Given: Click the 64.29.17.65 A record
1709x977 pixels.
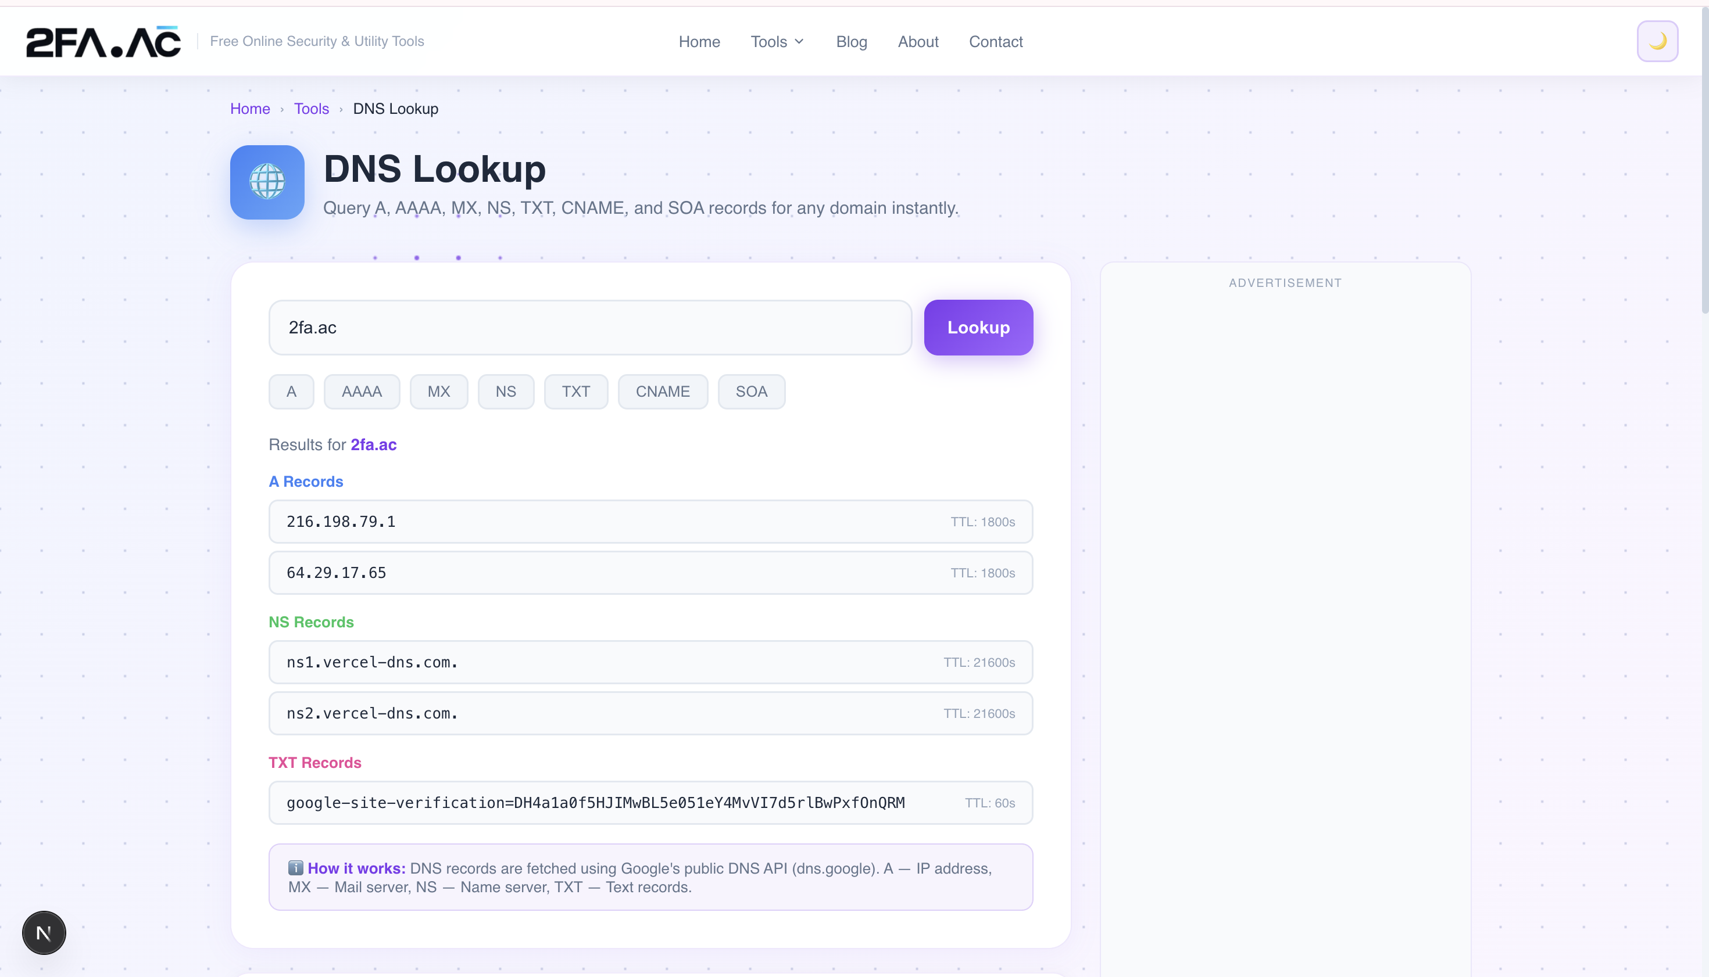Looking at the screenshot, I should click(x=650, y=572).
